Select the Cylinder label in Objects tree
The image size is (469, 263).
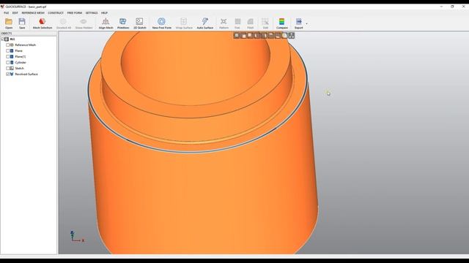21,62
